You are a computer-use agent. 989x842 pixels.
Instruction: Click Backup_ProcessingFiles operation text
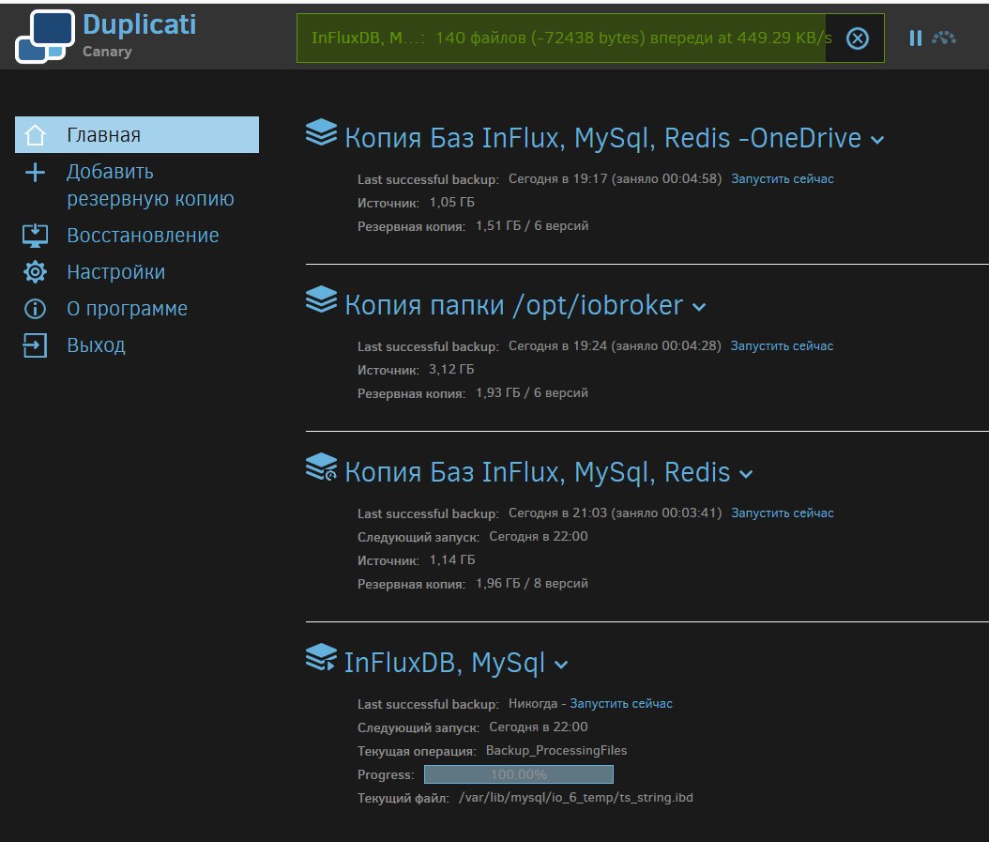556,751
